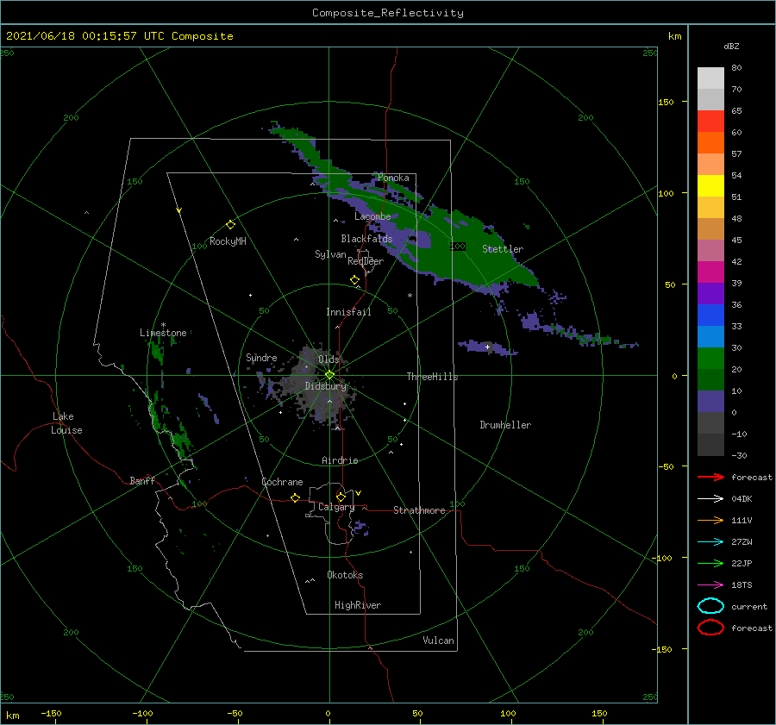Click the yellow diamond marker beside RockyMH
Screen dimensions: 776x725
(x=230, y=225)
